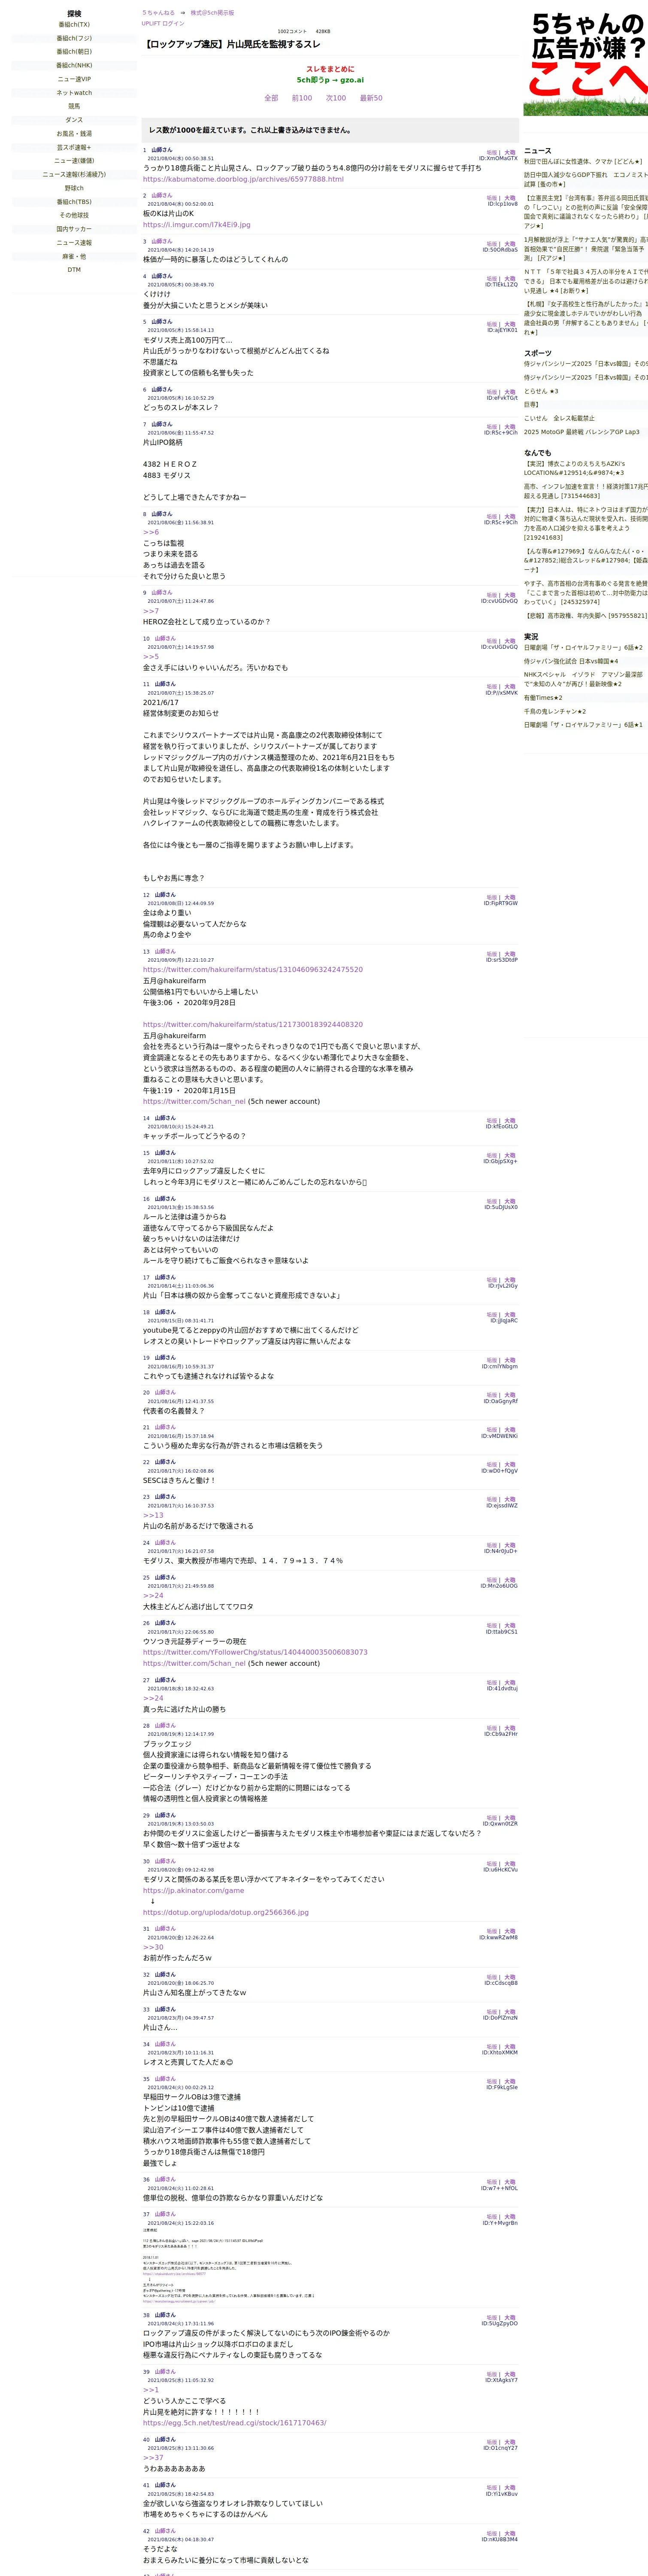Select ダンス in the sidebar
Image resolution: width=648 pixels, height=2576 pixels.
click(74, 120)
